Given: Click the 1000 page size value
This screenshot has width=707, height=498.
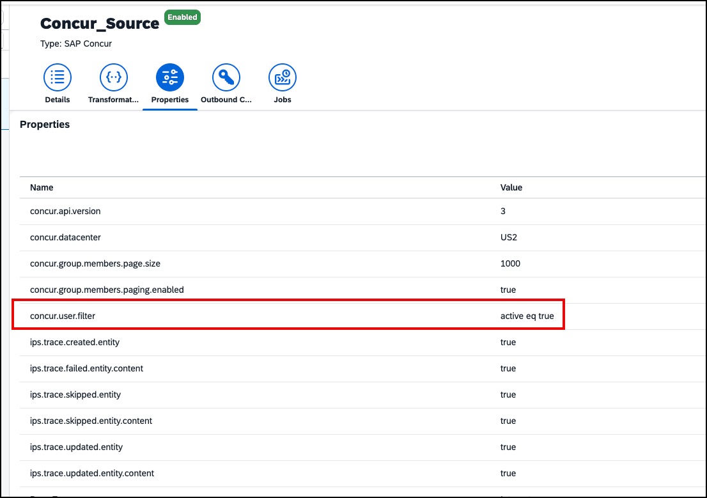Looking at the screenshot, I should 510,263.
